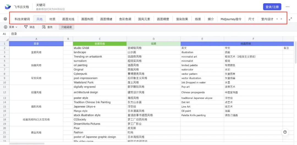Switch to the 色彩色调 tab

[125, 19]
